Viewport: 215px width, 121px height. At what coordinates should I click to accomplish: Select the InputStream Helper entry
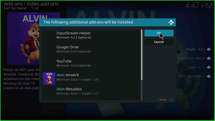(91, 35)
